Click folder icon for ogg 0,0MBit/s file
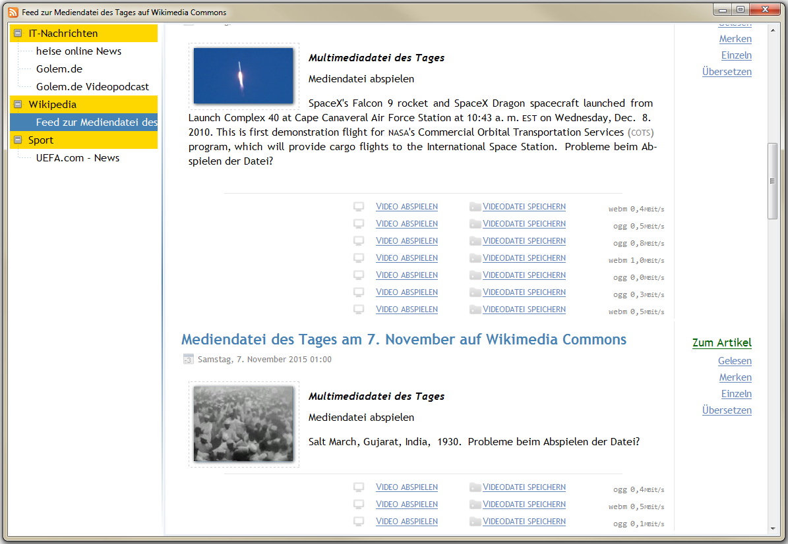Image resolution: width=788 pixels, height=544 pixels. [475, 275]
